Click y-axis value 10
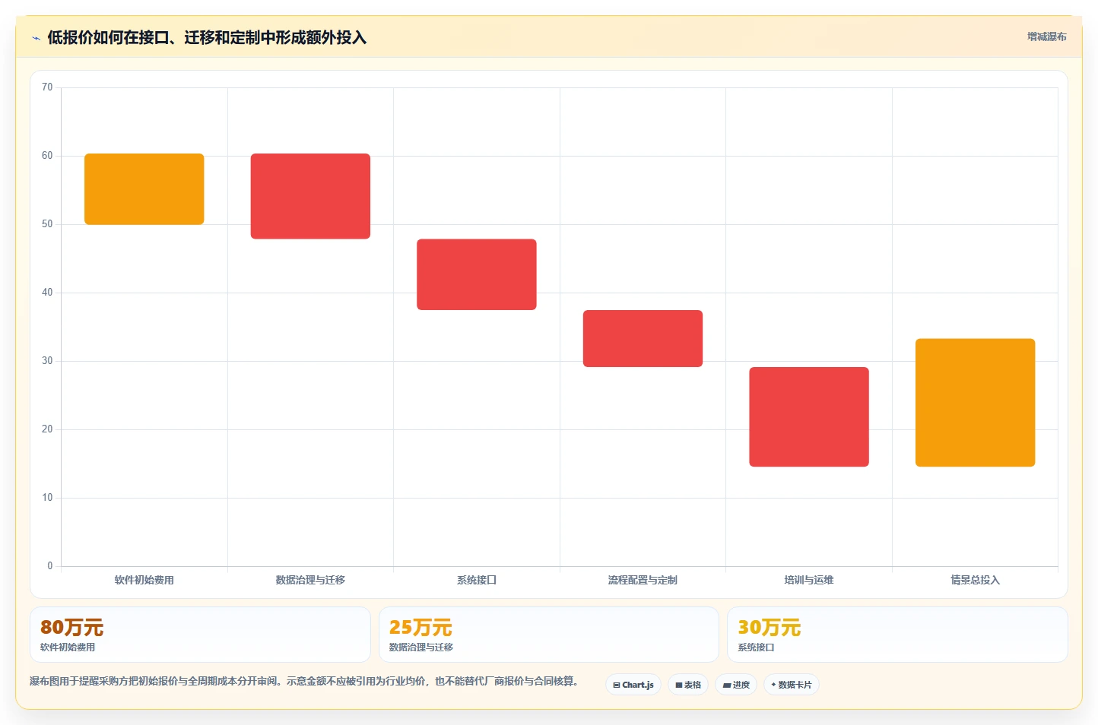Image resolution: width=1098 pixels, height=725 pixels. [47, 498]
